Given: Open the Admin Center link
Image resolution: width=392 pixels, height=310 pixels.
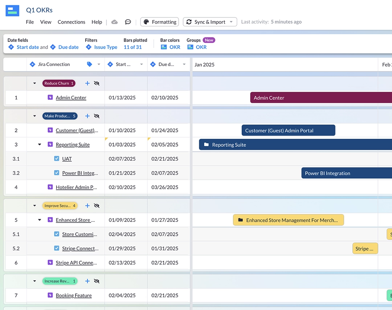Looking at the screenshot, I should (71, 98).
